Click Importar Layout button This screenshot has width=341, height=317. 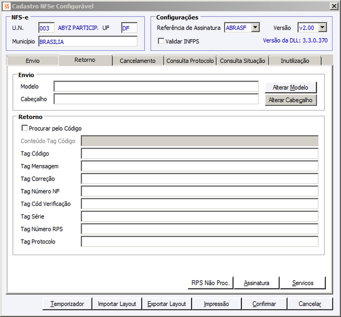(117, 304)
